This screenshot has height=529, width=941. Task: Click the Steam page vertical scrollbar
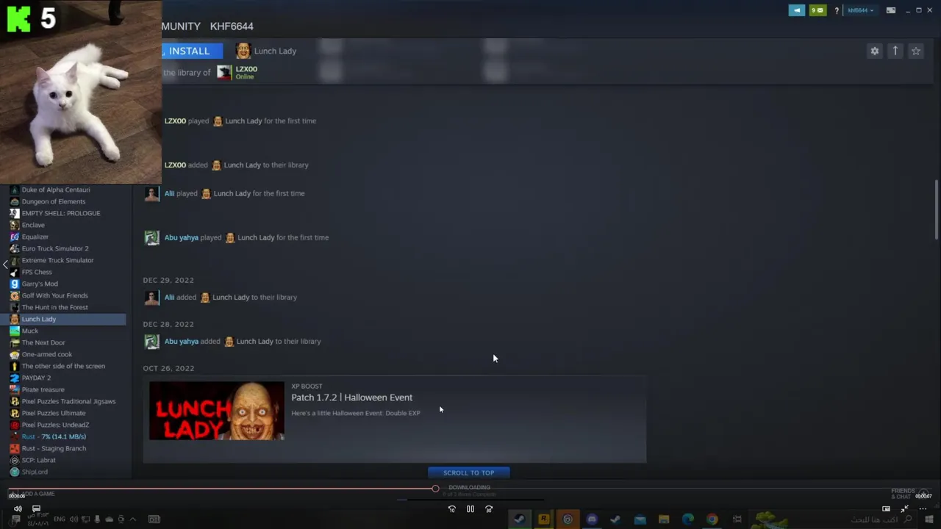coord(936,209)
